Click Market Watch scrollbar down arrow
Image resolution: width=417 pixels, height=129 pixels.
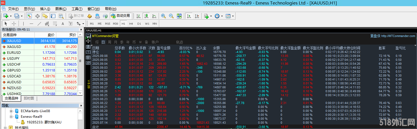pyautogui.click(x=80, y=93)
